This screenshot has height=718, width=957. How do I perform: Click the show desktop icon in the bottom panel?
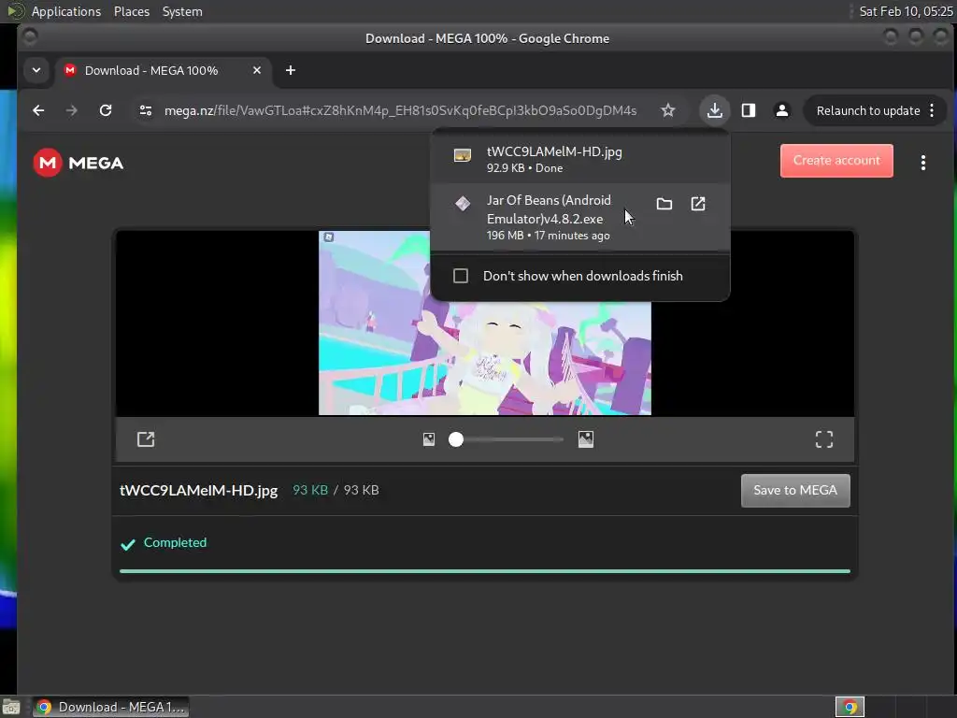11,707
